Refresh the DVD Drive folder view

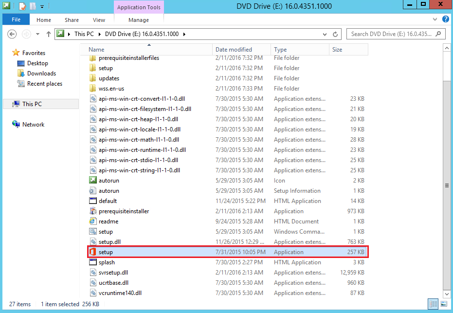point(335,34)
